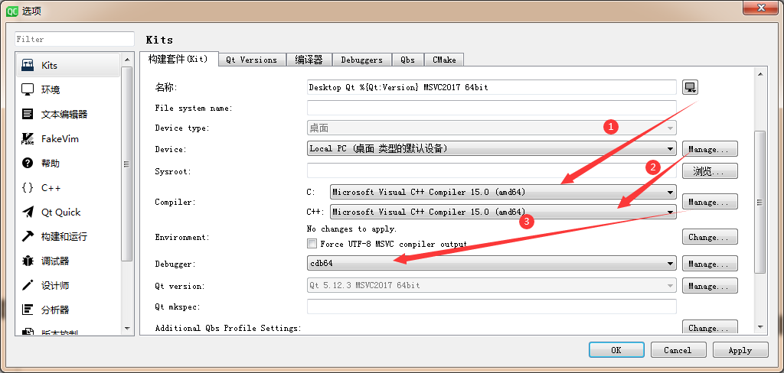Click the Apply button

point(740,350)
